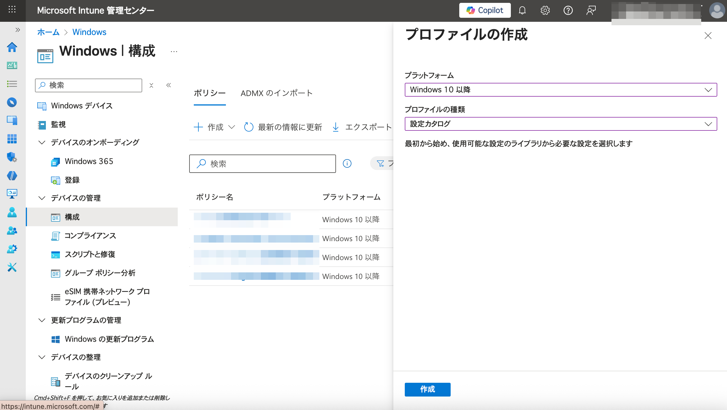Image resolution: width=727 pixels, height=410 pixels.
Task: Open the app launcher grid icon
Action: [x=12, y=9]
